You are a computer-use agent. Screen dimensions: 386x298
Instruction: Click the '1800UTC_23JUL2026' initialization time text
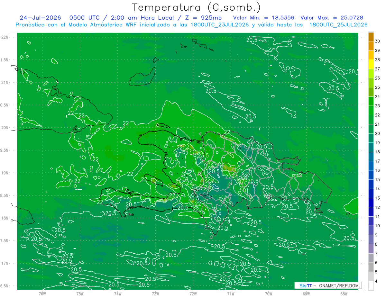tap(220, 25)
